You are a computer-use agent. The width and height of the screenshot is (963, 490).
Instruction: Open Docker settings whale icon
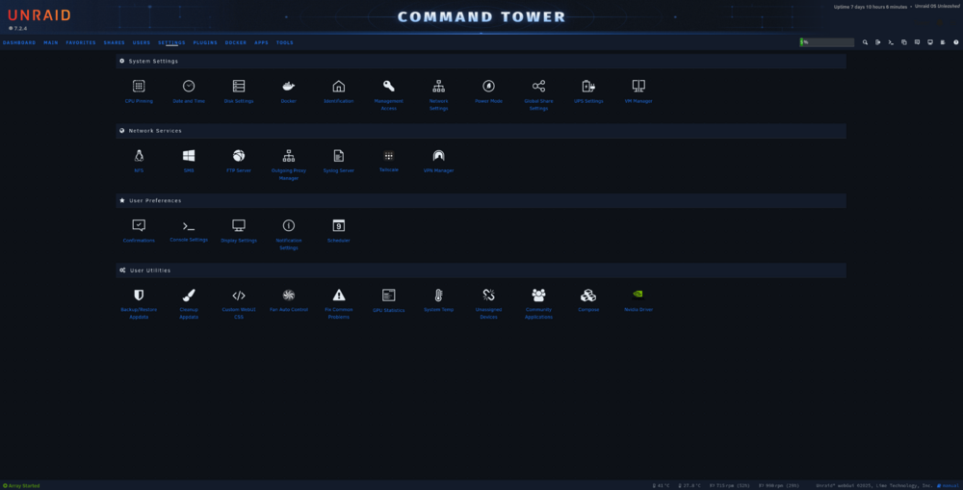pos(289,87)
